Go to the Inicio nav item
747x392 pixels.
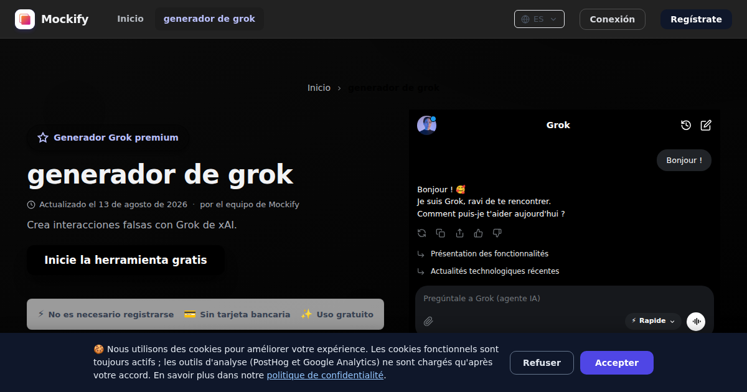click(130, 19)
